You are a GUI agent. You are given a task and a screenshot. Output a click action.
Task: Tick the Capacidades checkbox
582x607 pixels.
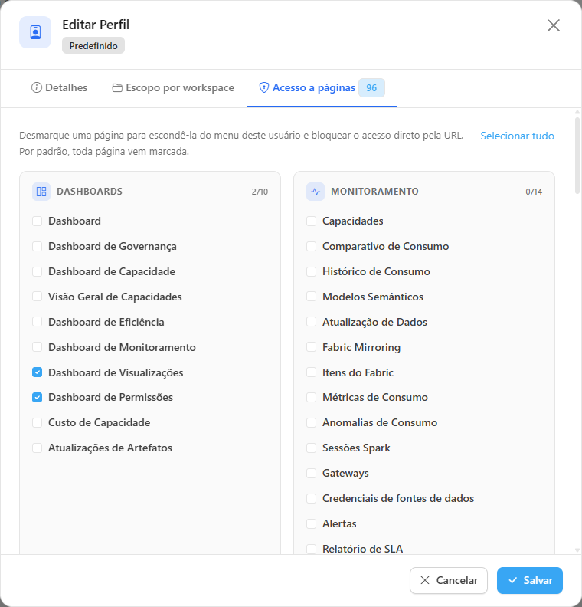[312, 221]
